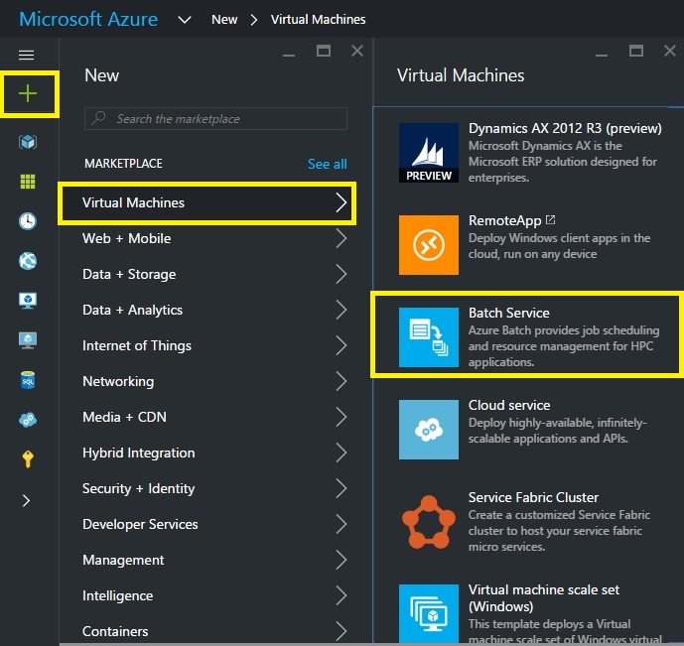Click the Microsoft Azure logo text
Screen dimensions: 684x646
88,19
